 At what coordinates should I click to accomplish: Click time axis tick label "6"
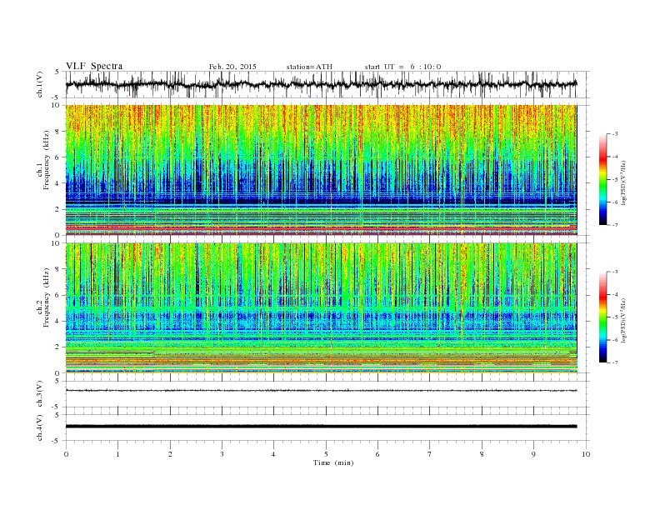point(377,454)
